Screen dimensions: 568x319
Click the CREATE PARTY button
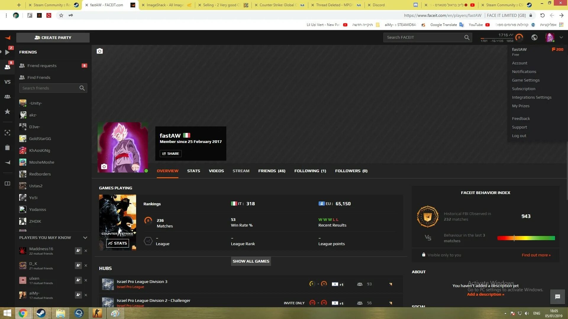(53, 38)
